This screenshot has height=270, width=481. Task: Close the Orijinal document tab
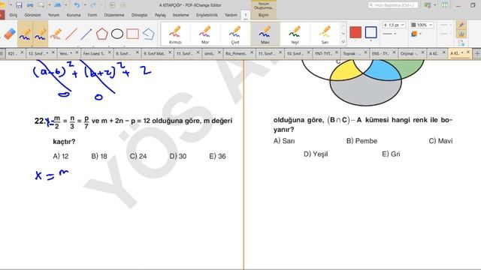(422, 52)
